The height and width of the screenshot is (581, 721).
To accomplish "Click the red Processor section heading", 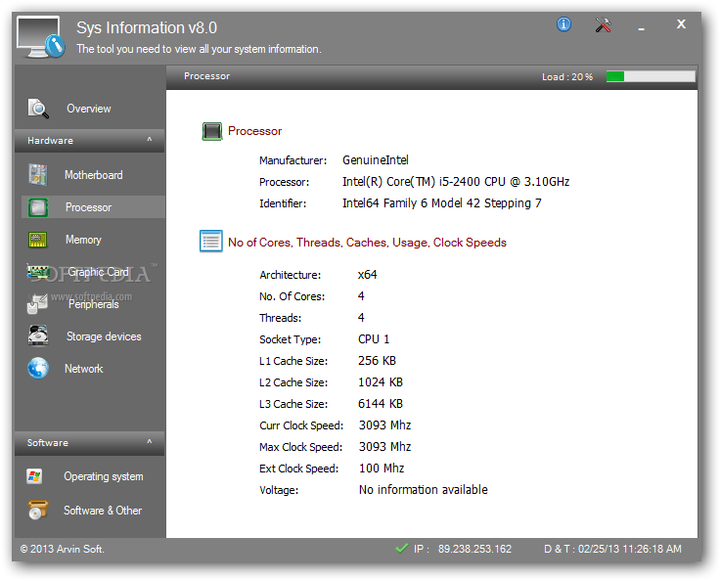I will pos(254,131).
